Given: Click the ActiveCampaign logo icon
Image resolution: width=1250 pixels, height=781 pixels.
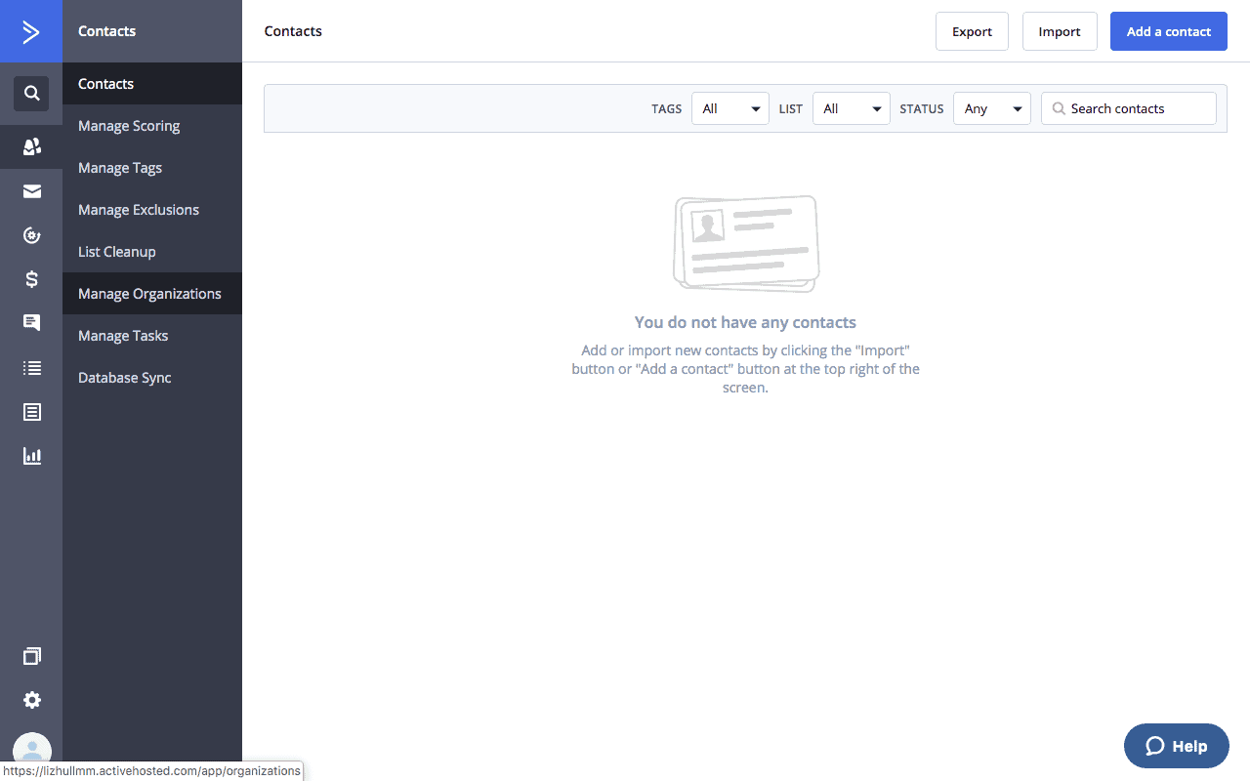Looking at the screenshot, I should [x=31, y=31].
